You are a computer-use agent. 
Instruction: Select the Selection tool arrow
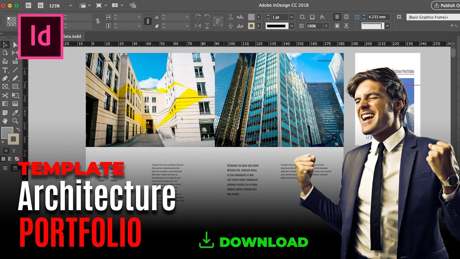click(5, 45)
